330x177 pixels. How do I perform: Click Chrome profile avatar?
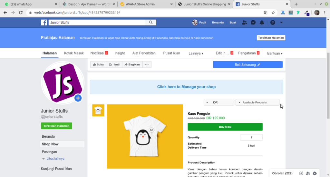coord(317,13)
